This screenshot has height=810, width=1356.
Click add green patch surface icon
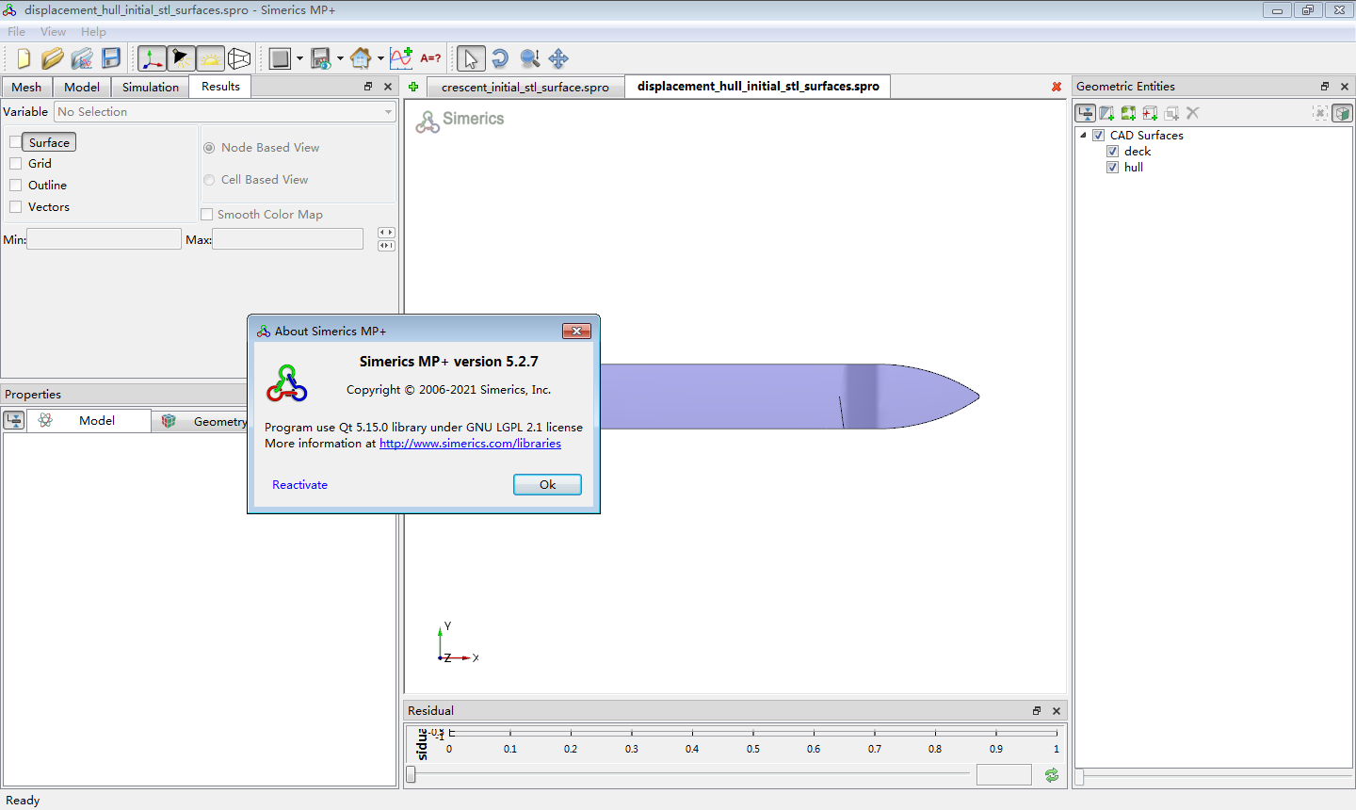click(1128, 113)
